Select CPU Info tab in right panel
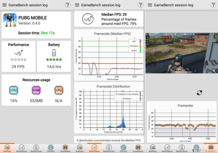Viewport: 218px width, 153px height. [x=196, y=148]
